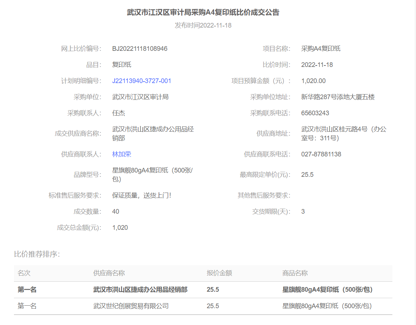Click the supplier phone number 027-87881138
Image resolution: width=416 pixels, height=325 pixels.
pos(321,154)
